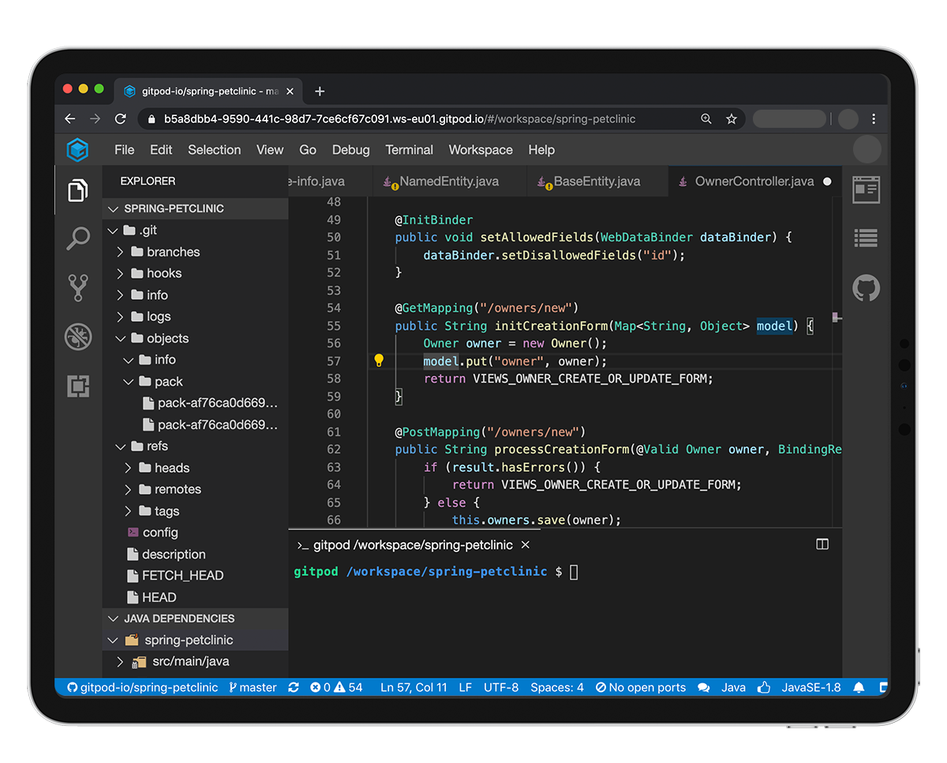Open the Edit menu

click(161, 150)
